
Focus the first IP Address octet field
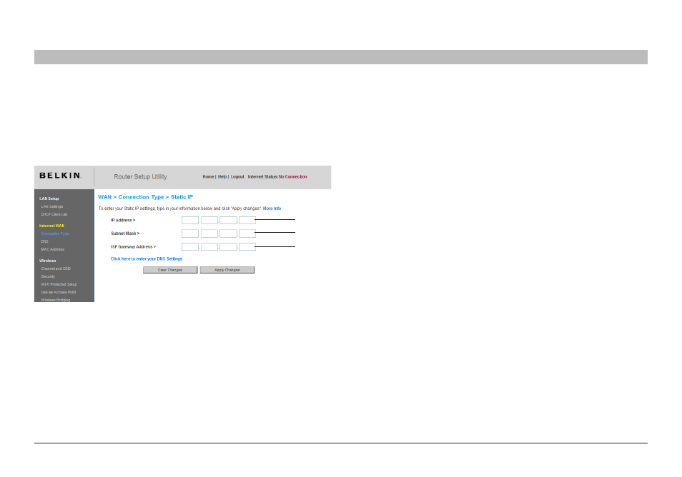tap(190, 220)
